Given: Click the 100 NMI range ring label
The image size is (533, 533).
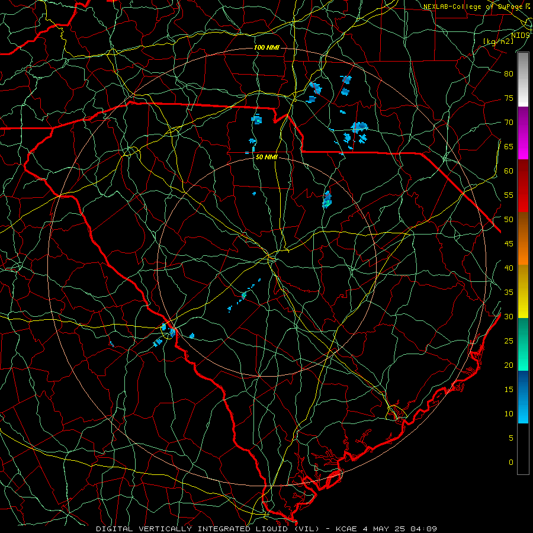Looking at the screenshot, I should tap(266, 47).
